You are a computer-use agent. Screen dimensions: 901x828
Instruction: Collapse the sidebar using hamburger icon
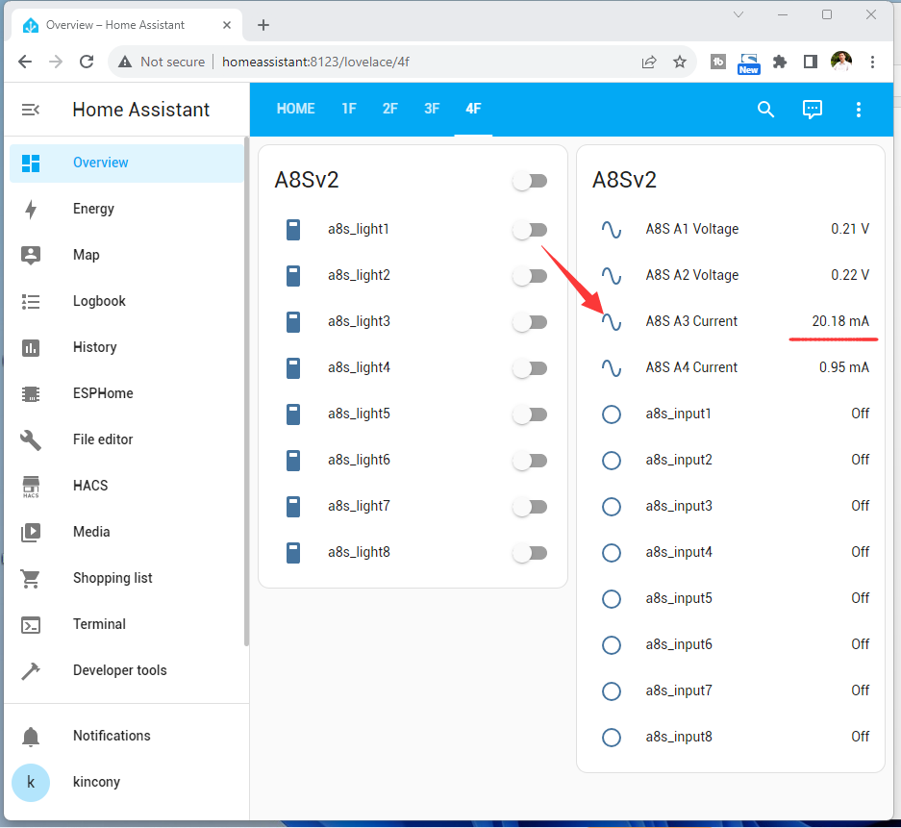click(31, 110)
